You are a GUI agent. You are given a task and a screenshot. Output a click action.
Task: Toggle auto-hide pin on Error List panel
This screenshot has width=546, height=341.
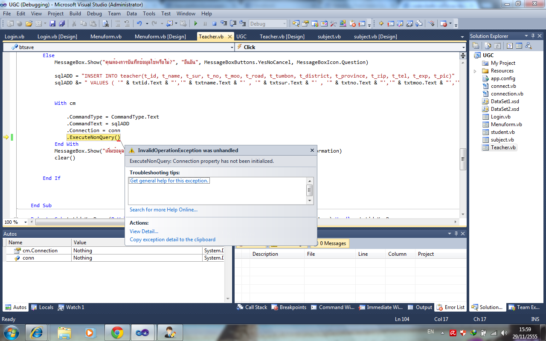pos(456,234)
